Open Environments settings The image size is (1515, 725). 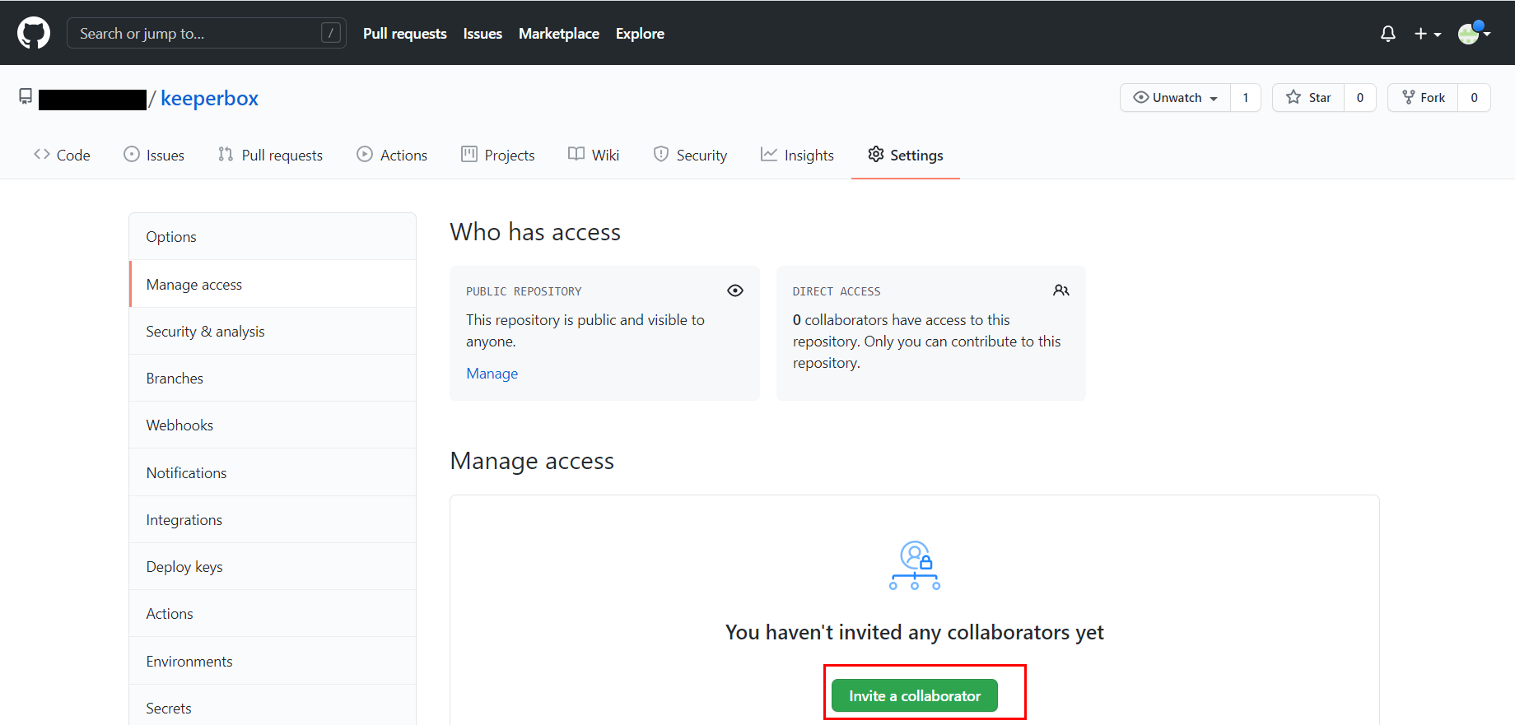click(x=273, y=661)
